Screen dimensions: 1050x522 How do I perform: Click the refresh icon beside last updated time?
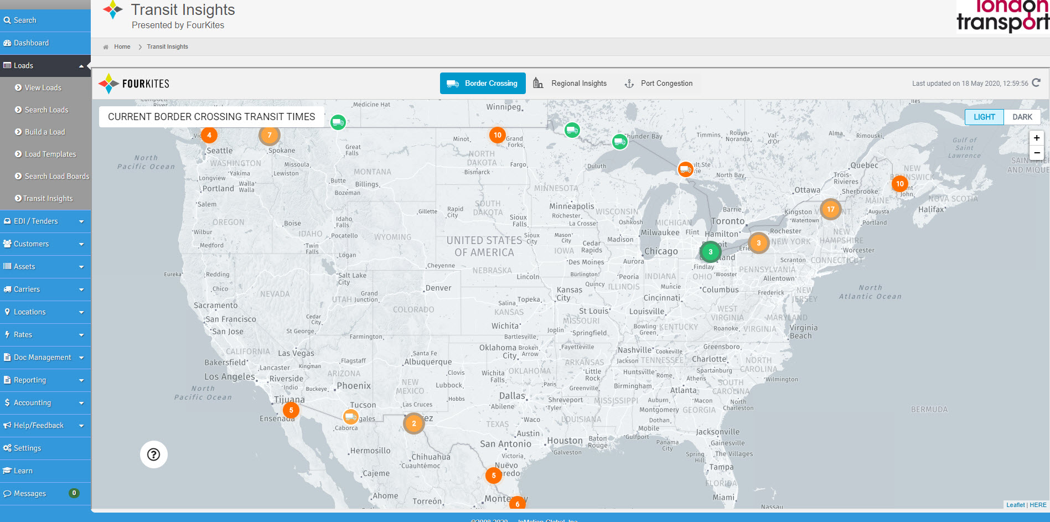(x=1036, y=83)
